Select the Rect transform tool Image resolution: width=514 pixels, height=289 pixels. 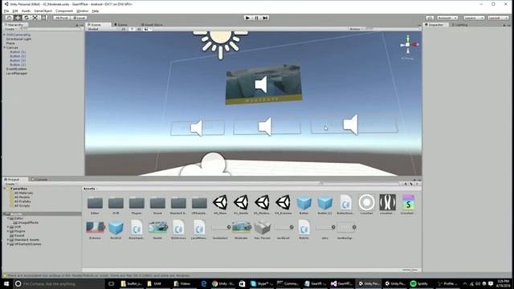43,18
